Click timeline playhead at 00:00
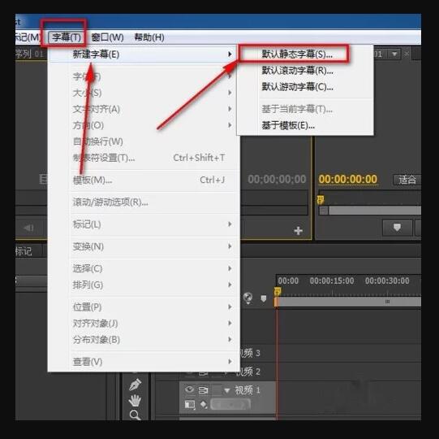 (x=278, y=292)
